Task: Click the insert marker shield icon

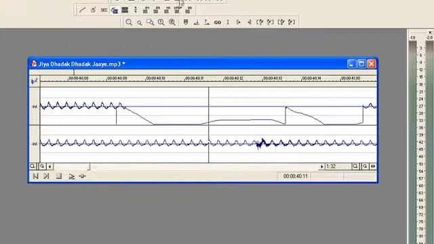Action: pos(186,22)
